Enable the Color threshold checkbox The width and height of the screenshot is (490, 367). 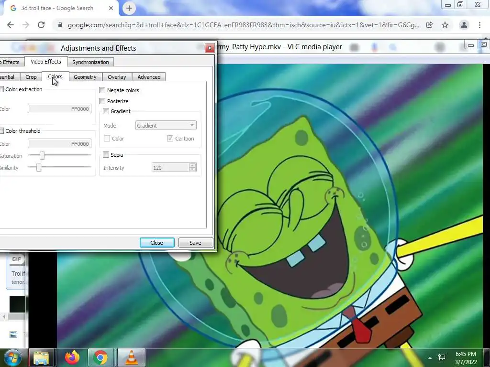tap(1, 131)
